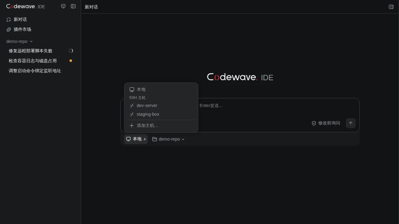399x224 pixels.
Task: Open conversation 修复远程部署脚本失败
Action: point(40,51)
